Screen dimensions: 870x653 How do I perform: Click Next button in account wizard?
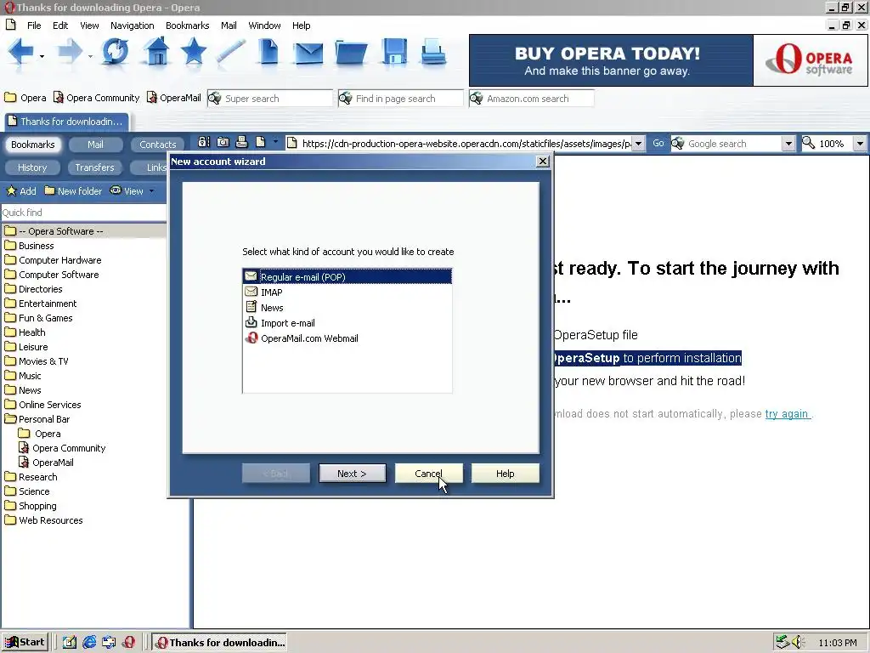(352, 473)
